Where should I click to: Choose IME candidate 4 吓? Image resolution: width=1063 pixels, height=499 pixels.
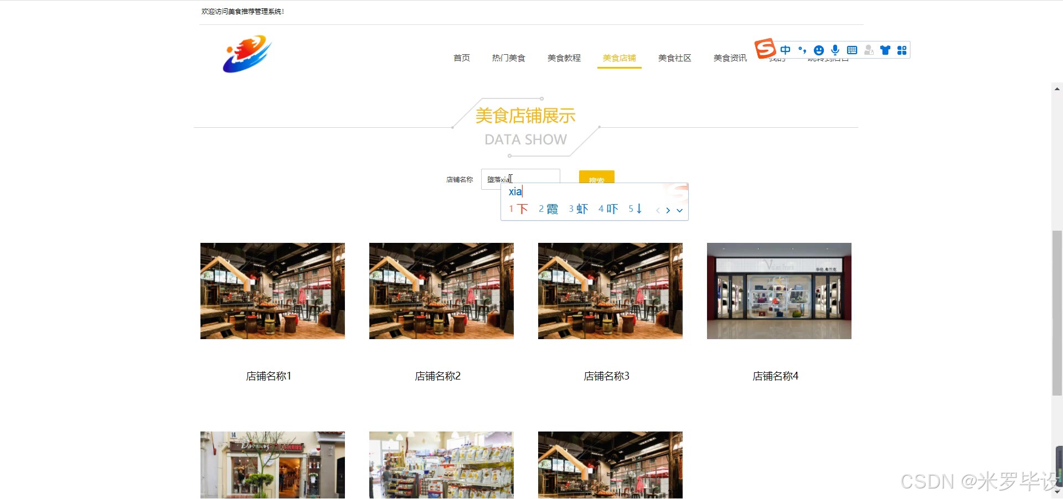coord(608,209)
